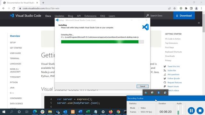Open the Keyboard Shortcuts link
This screenshot has width=205, height=115.
[173, 52]
